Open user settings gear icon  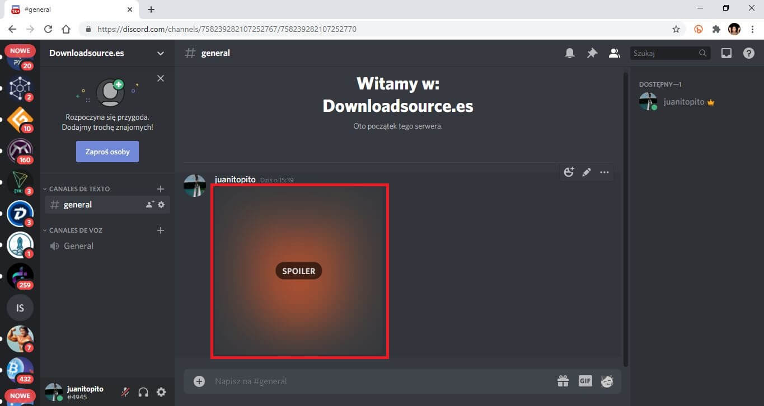[x=161, y=392]
